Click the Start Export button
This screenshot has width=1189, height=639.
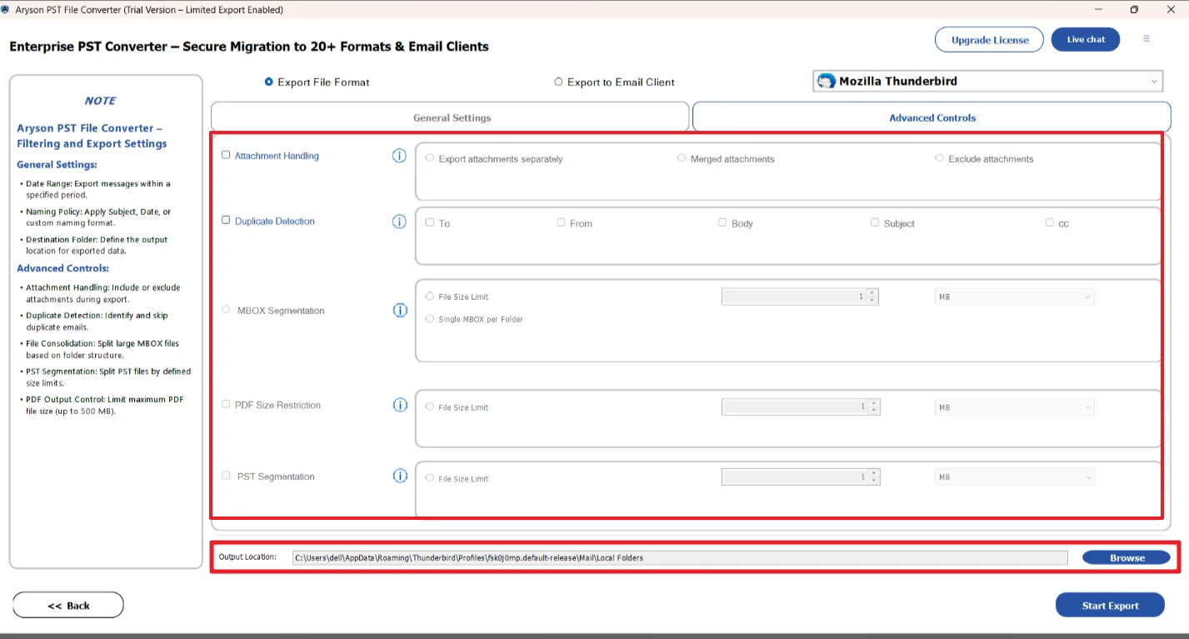pyautogui.click(x=1110, y=606)
